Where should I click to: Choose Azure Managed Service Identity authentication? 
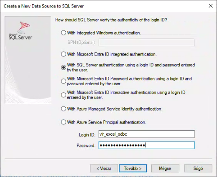click(64, 109)
